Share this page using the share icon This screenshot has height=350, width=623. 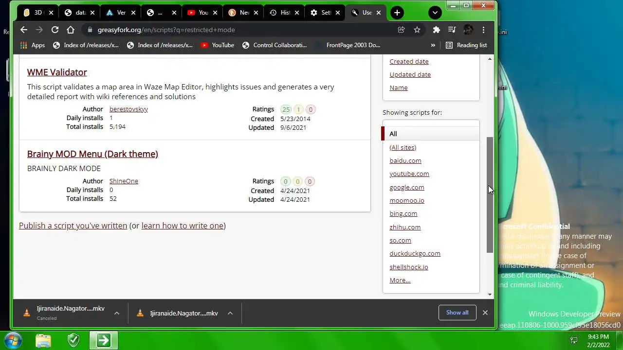[401, 30]
